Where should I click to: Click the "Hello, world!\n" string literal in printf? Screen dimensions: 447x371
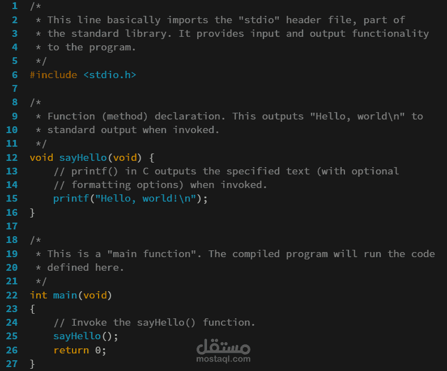coord(149,198)
